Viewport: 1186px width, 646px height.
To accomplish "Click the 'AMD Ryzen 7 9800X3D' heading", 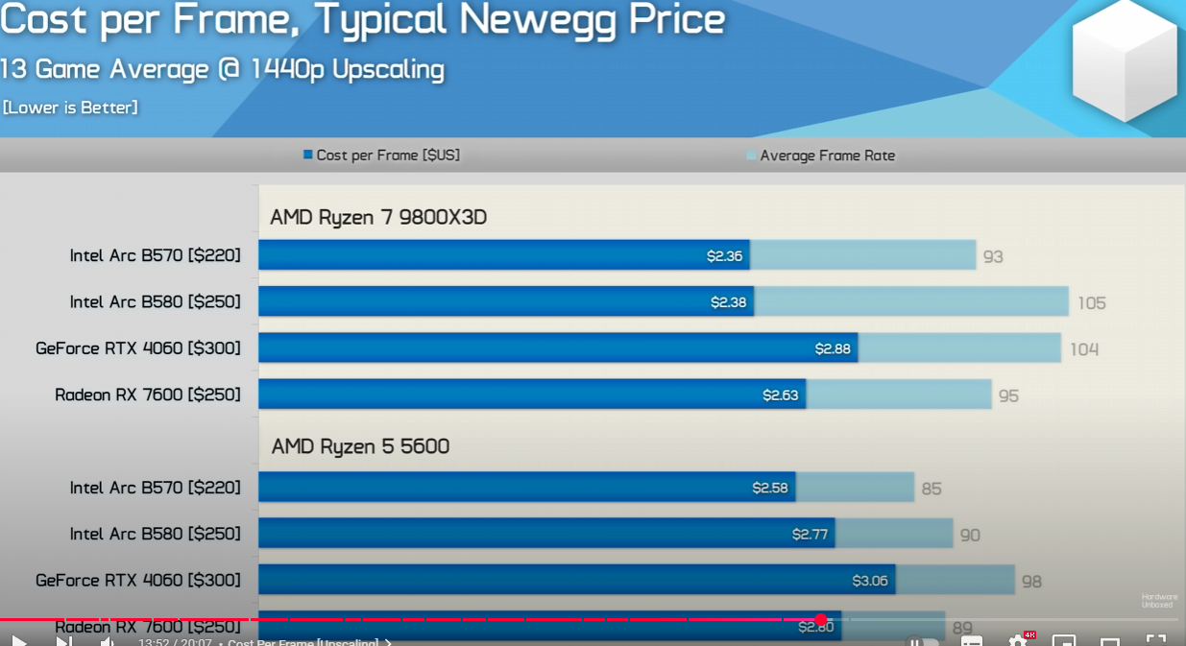I will 378,218.
